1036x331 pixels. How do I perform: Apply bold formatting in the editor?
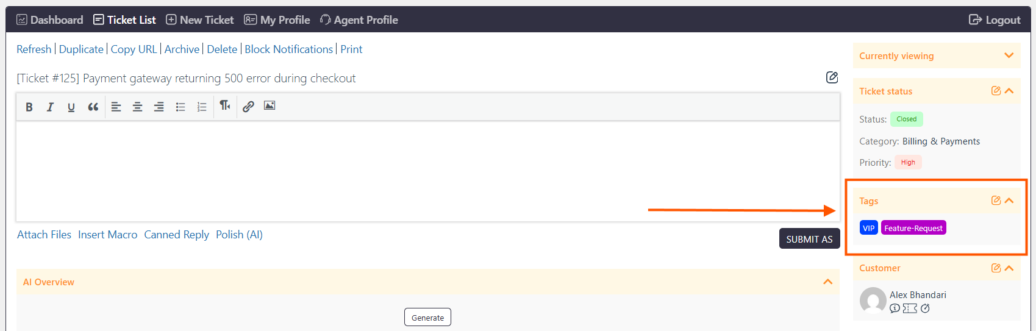click(x=29, y=107)
